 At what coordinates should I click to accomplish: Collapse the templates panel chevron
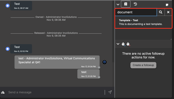click(x=118, y=5)
